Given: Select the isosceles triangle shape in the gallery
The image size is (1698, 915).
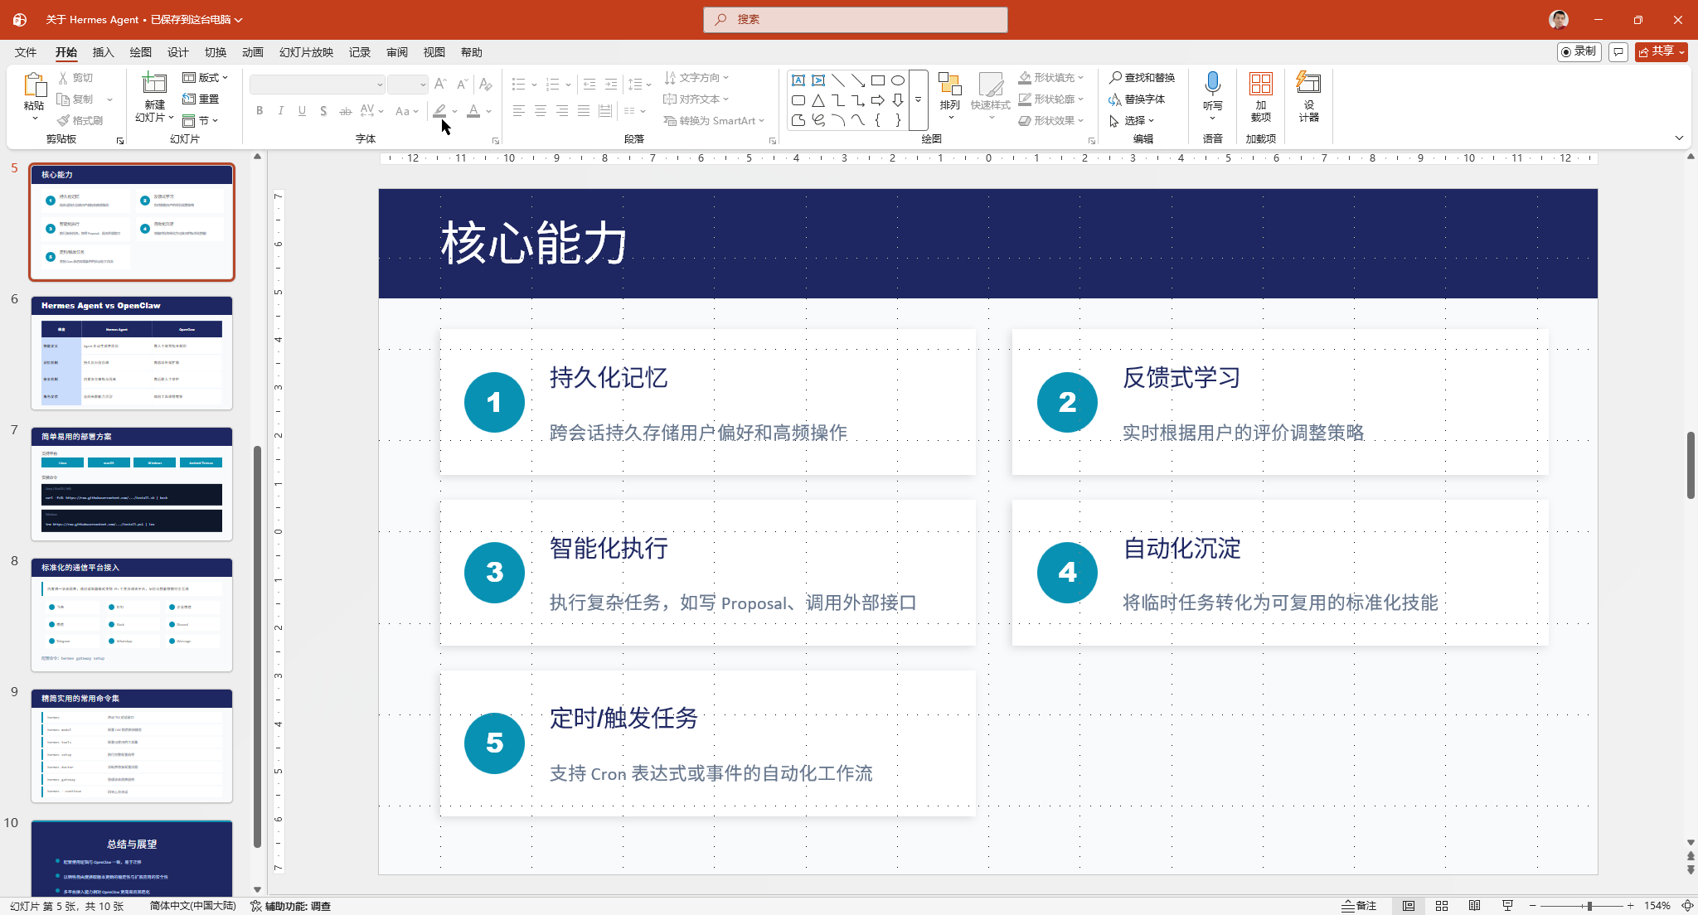Looking at the screenshot, I should 818,100.
